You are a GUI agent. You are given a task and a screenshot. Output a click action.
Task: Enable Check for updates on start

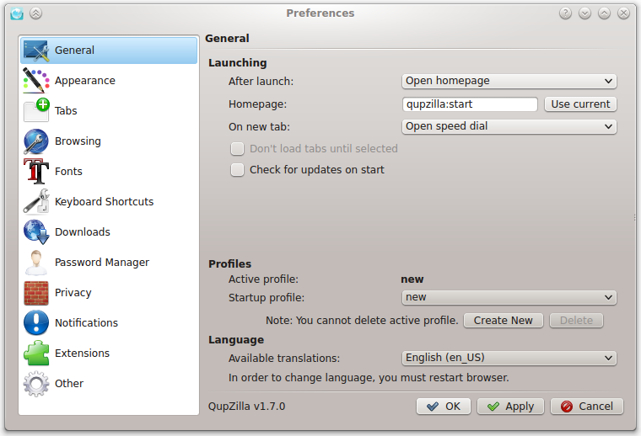pyautogui.click(x=237, y=170)
